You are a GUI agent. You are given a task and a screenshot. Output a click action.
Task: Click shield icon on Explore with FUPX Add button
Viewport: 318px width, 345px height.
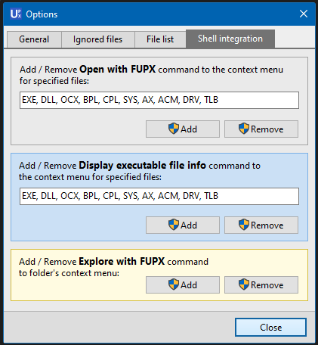point(174,284)
